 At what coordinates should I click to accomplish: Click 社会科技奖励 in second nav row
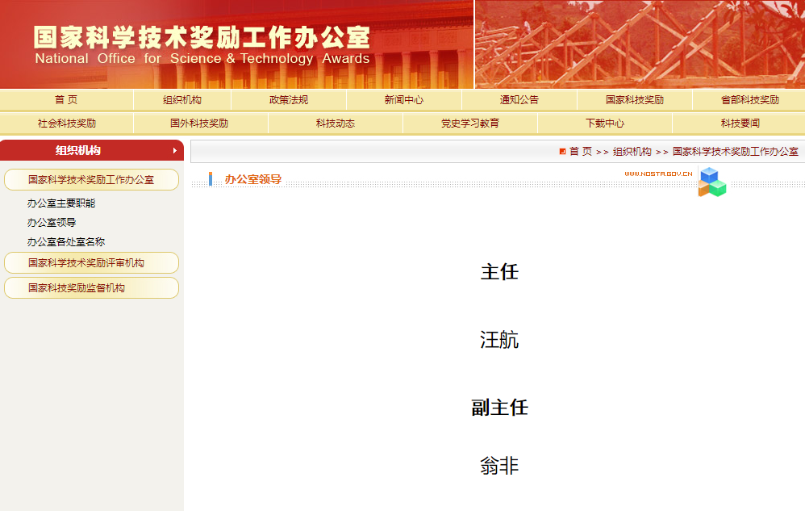pyautogui.click(x=67, y=124)
